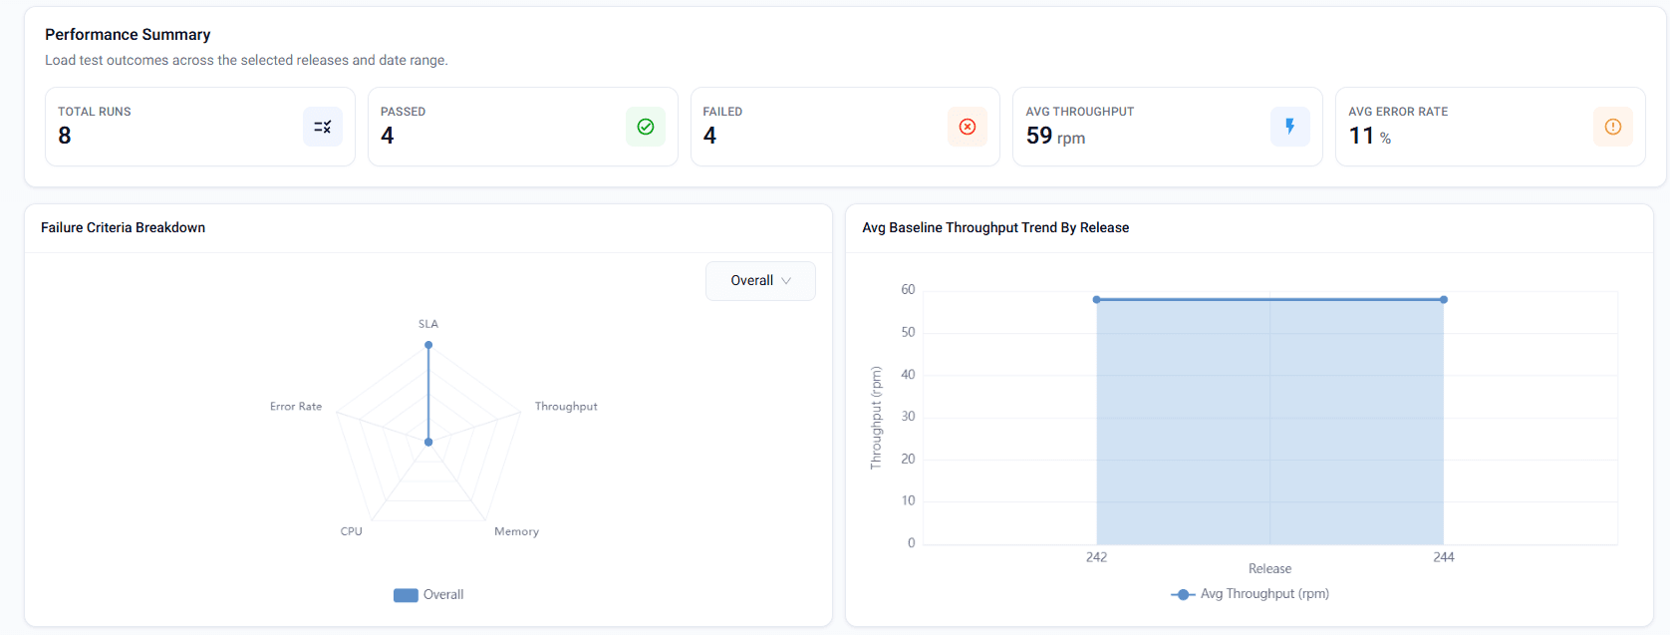Click the 60 y-axis tick label
This screenshot has width=1670, height=635.
(908, 290)
